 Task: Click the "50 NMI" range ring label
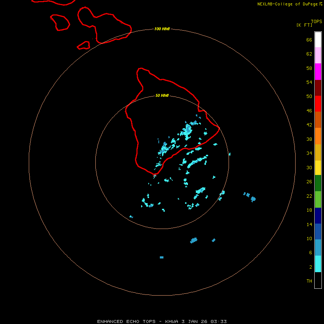coord(162,95)
